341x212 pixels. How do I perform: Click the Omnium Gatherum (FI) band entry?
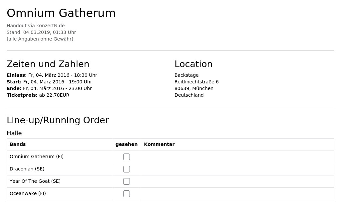tap(37, 157)
